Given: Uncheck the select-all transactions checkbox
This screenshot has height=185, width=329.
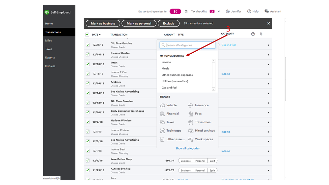Looking at the screenshot, I should click(x=87, y=35).
